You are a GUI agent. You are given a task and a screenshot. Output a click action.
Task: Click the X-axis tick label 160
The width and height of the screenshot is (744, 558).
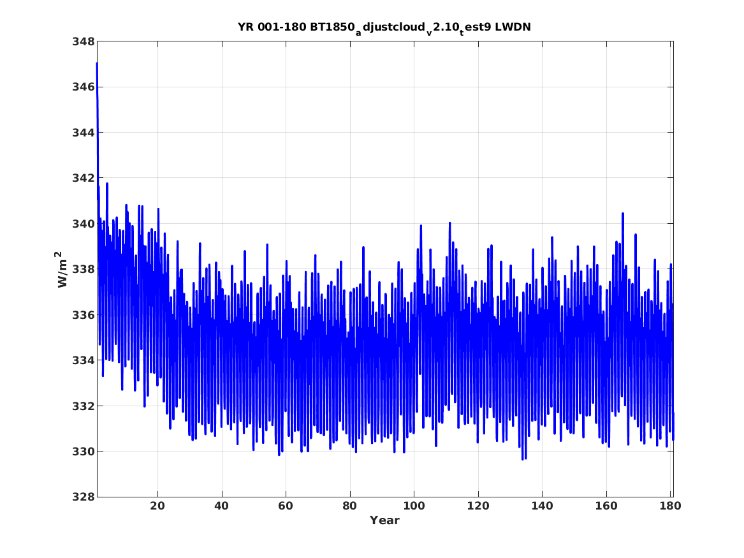pos(606,506)
